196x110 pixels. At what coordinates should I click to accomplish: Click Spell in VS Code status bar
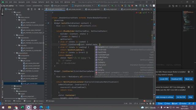coord(175,104)
